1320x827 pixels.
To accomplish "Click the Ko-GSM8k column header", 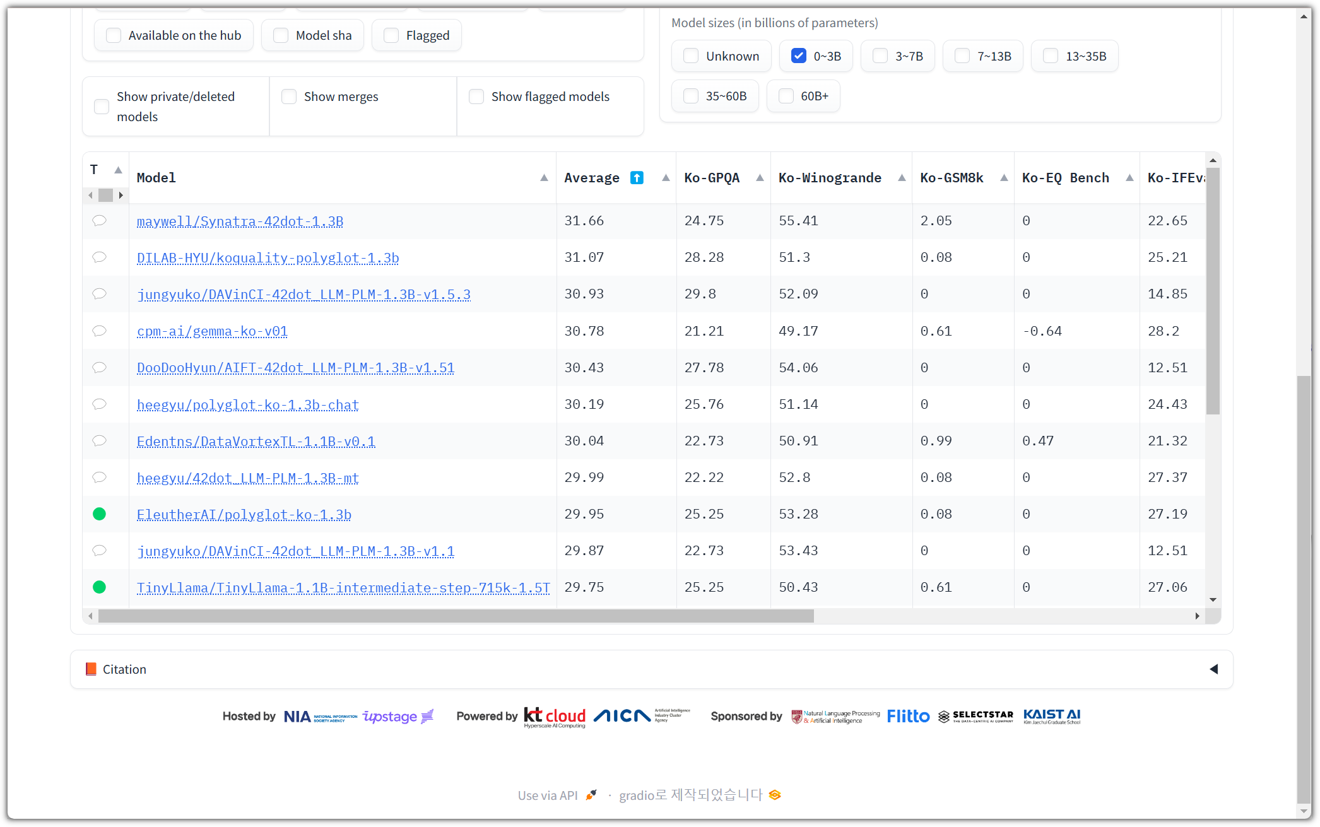I will [951, 178].
